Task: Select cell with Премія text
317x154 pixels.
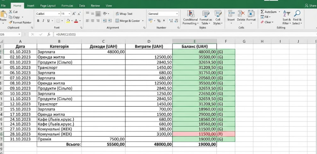Action: coord(59,139)
